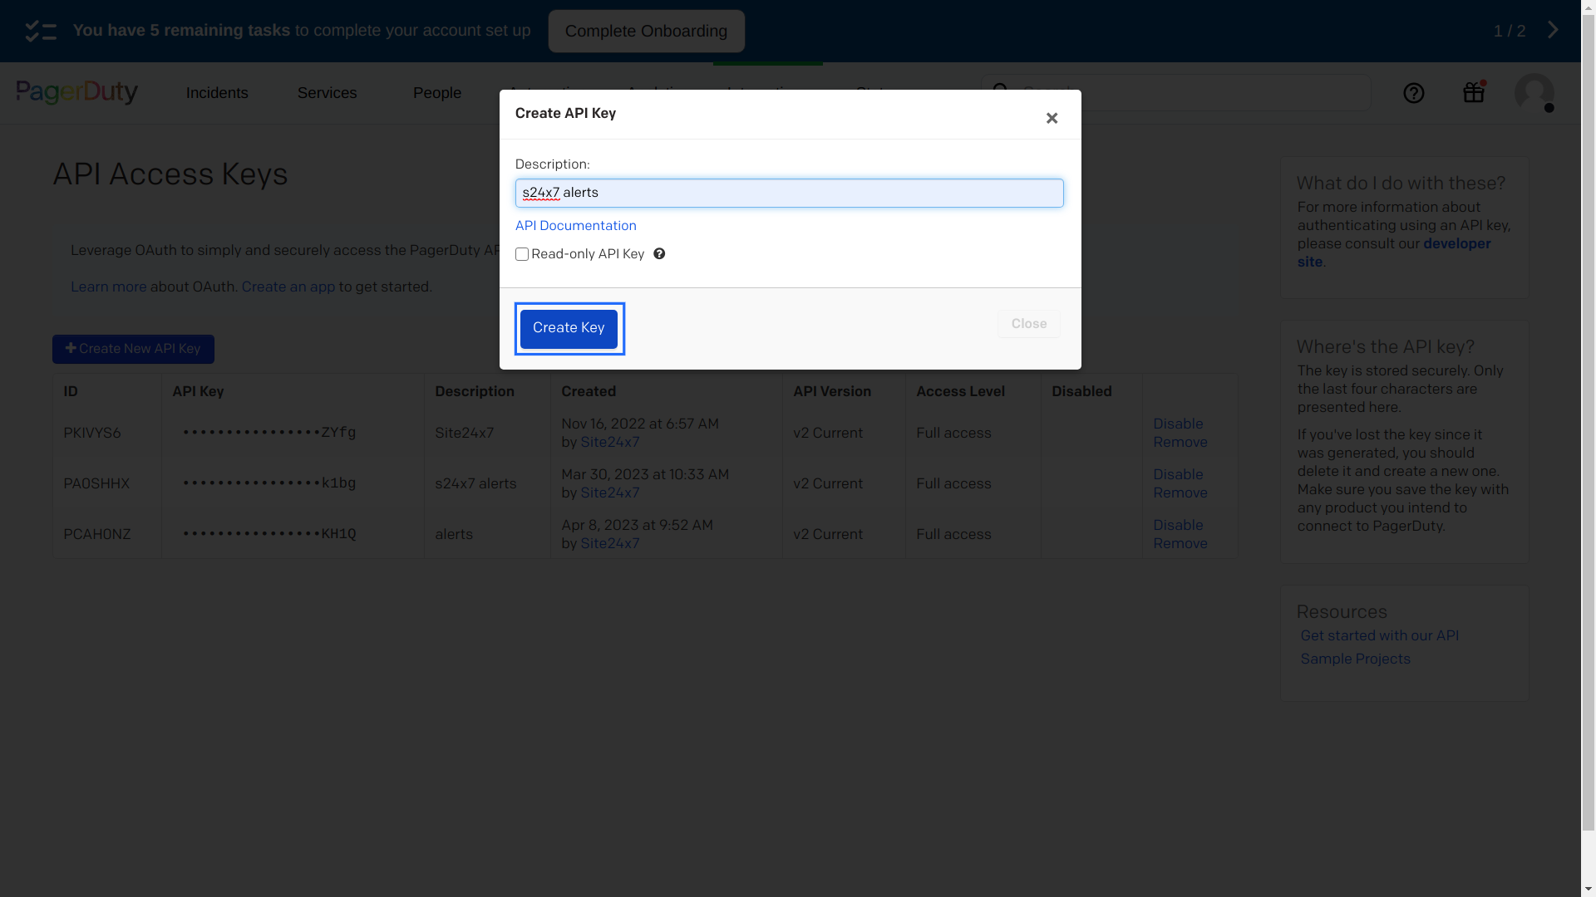
Task: Click the Read-only API Key help icon
Action: pos(660,254)
